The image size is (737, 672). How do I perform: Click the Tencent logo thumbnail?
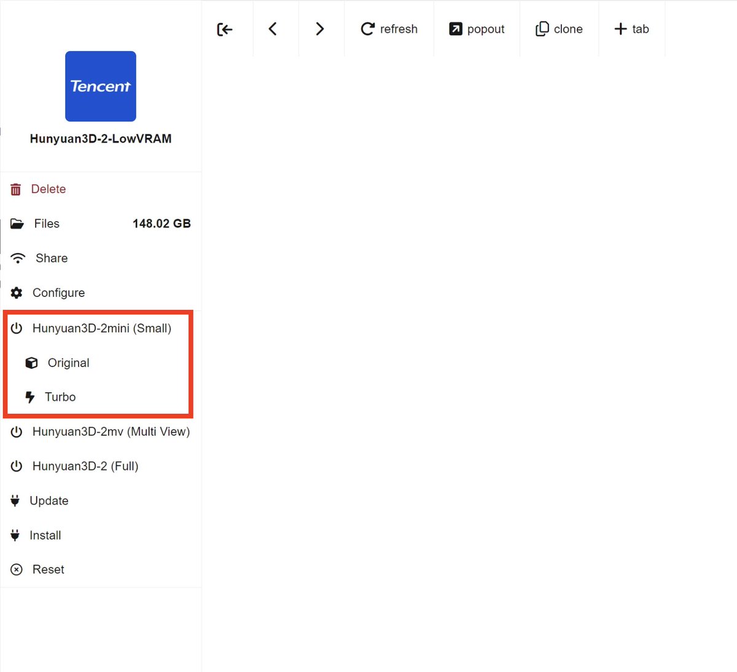101,86
